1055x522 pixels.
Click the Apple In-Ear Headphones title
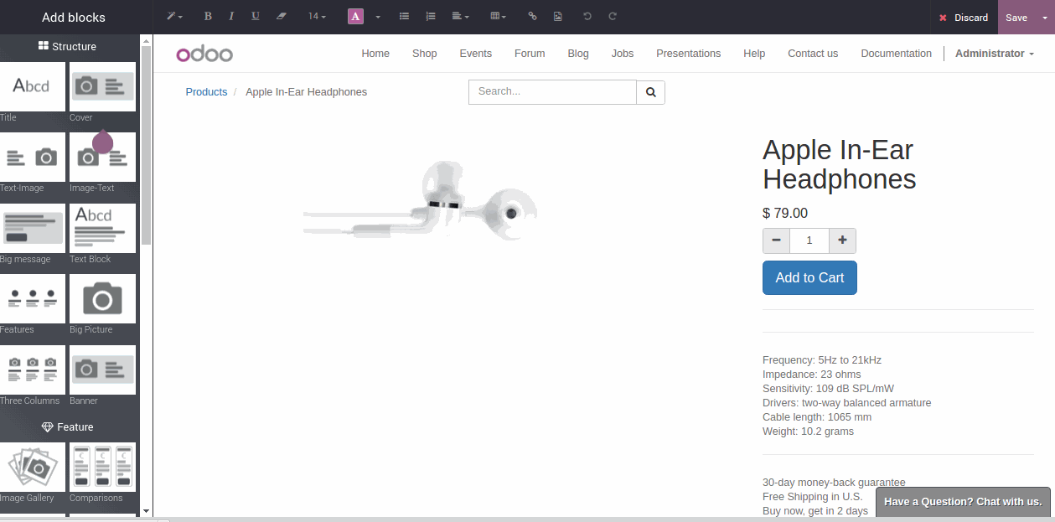[x=838, y=164]
